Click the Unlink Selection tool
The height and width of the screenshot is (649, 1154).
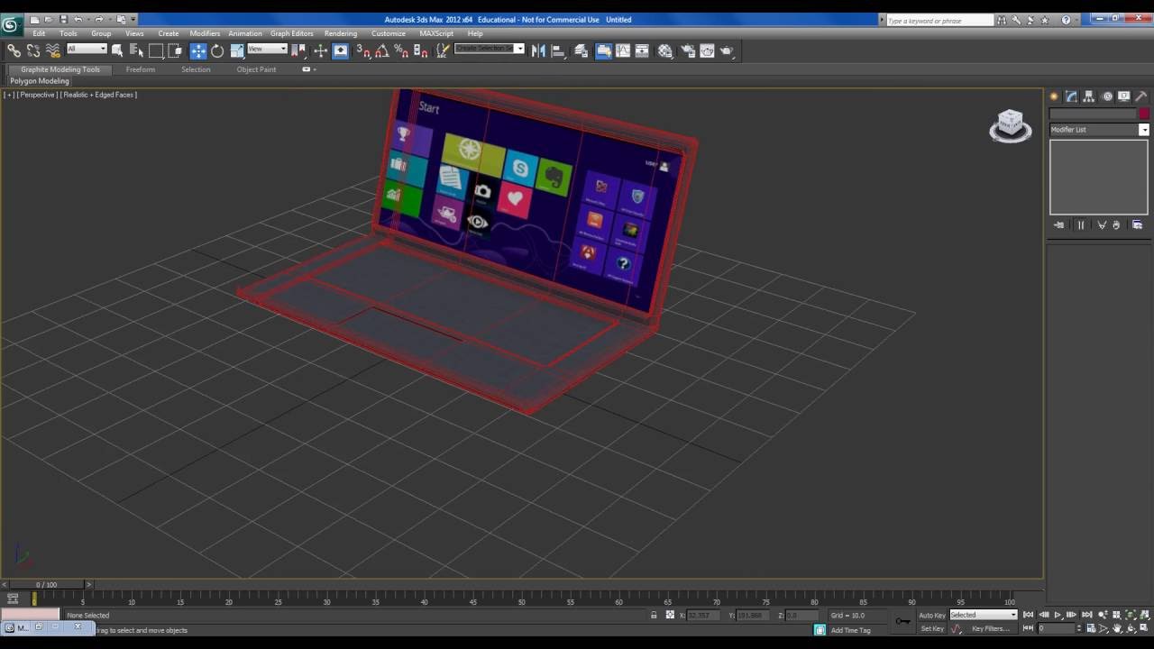tap(33, 51)
